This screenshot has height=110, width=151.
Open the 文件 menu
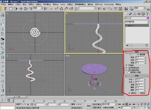pyautogui.click(x=3, y=5)
